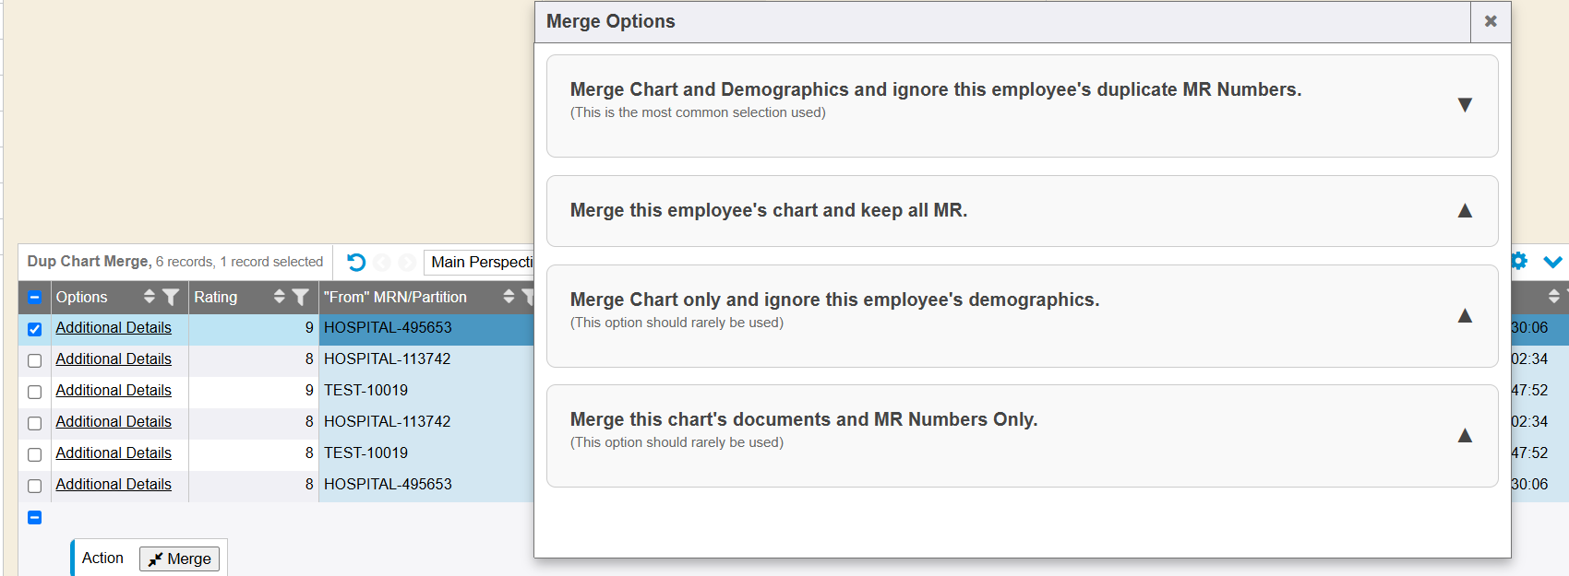The height and width of the screenshot is (576, 1569).
Task: Open the Main Perspective dropdown
Action: point(480,263)
